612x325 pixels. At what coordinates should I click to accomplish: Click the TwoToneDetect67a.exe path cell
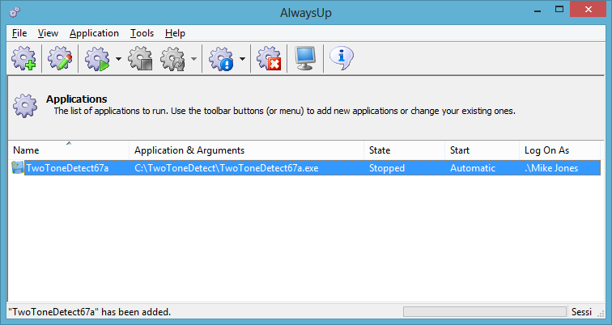[227, 168]
